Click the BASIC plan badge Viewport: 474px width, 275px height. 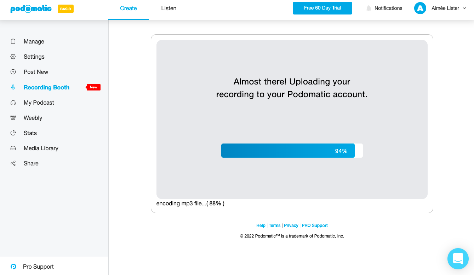pyautogui.click(x=65, y=9)
